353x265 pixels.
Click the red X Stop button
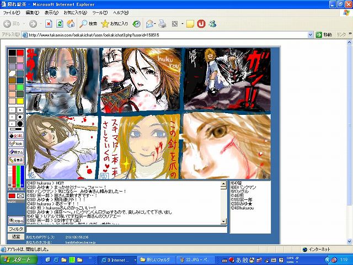click(x=49, y=24)
